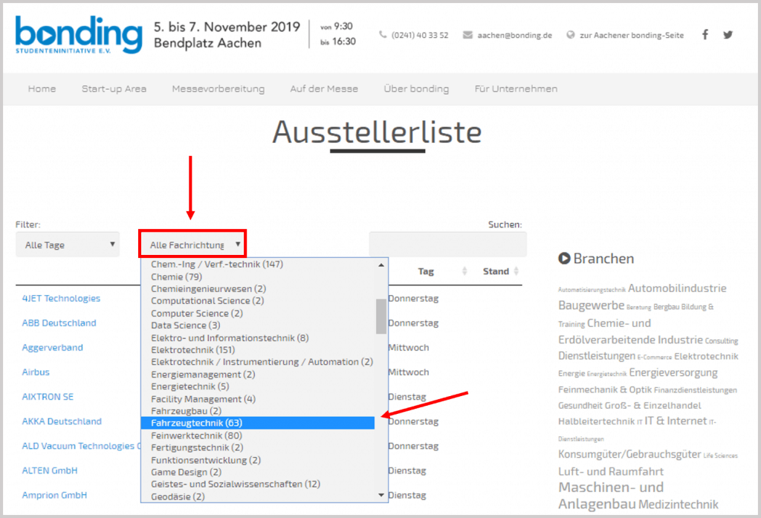Click the aachen@bonding.de email link
761x518 pixels.
tap(514, 35)
